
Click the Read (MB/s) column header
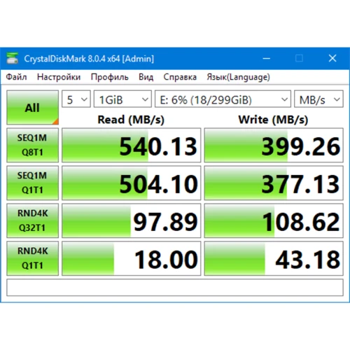coord(131,120)
